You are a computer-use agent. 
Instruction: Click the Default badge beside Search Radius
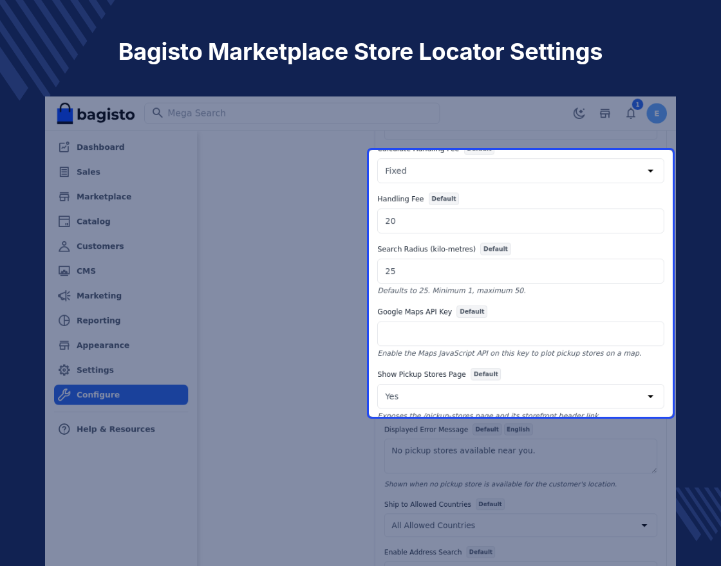(496, 249)
